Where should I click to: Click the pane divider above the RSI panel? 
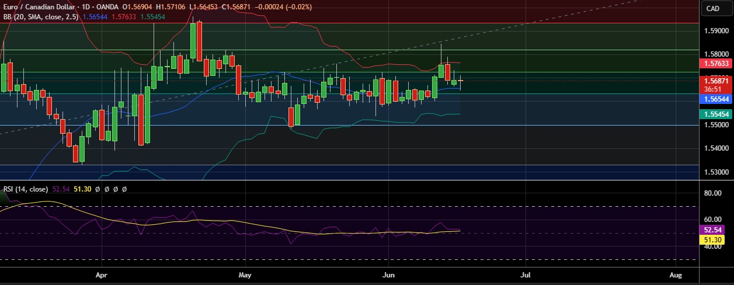point(350,180)
